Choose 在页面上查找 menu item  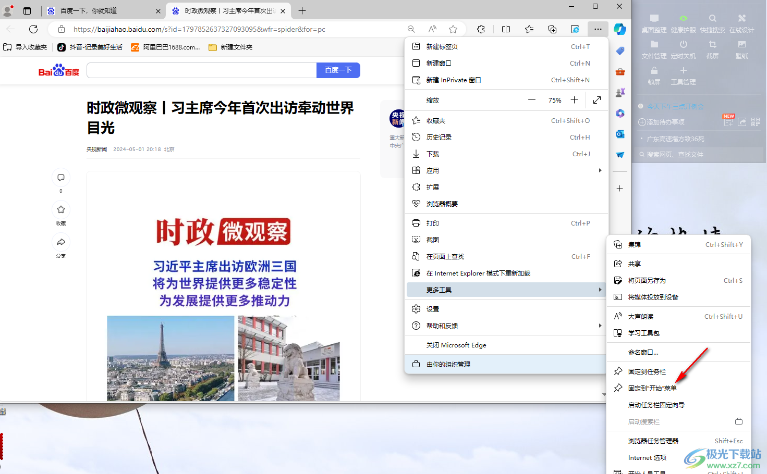pos(506,256)
